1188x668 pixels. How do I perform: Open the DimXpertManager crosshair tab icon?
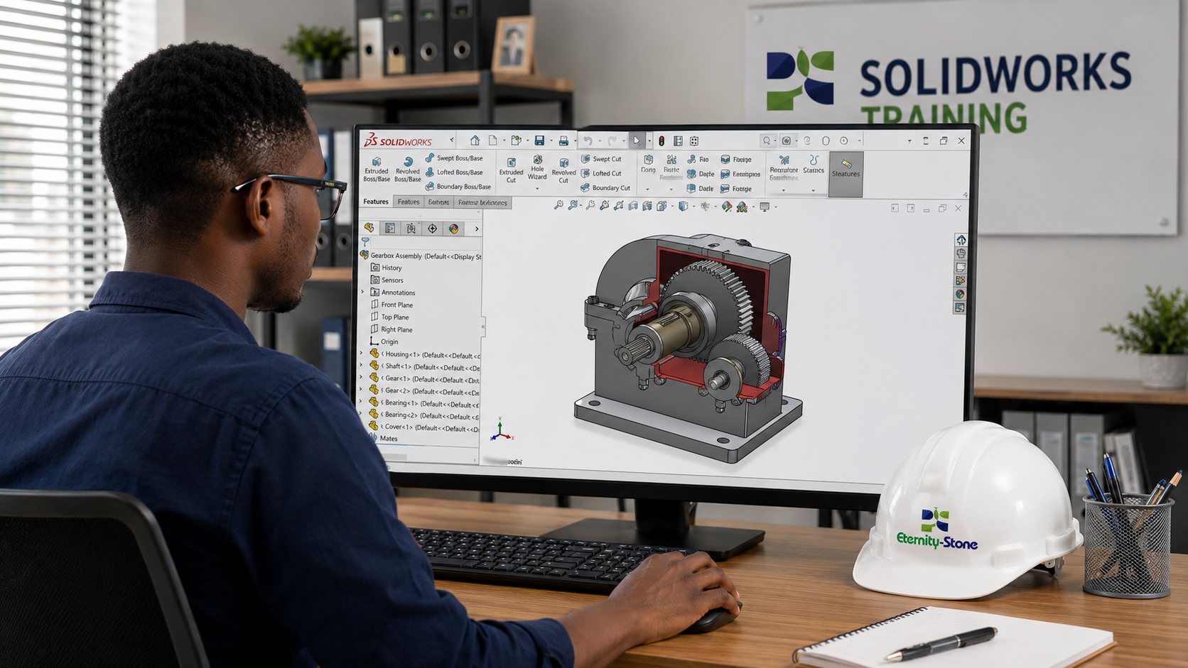432,228
